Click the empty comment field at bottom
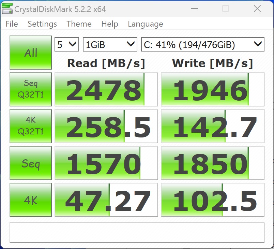The image size is (274, 249). tap(137, 233)
